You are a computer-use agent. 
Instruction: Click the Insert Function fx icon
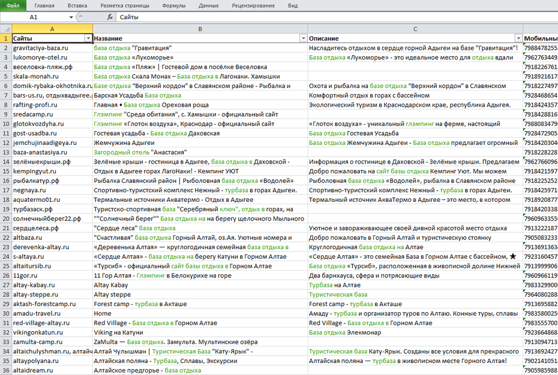point(110,17)
